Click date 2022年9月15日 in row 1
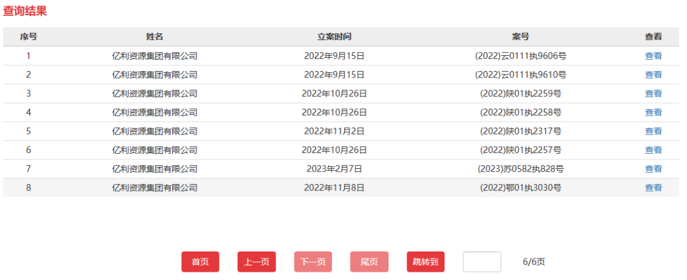687x280 pixels. (x=335, y=56)
